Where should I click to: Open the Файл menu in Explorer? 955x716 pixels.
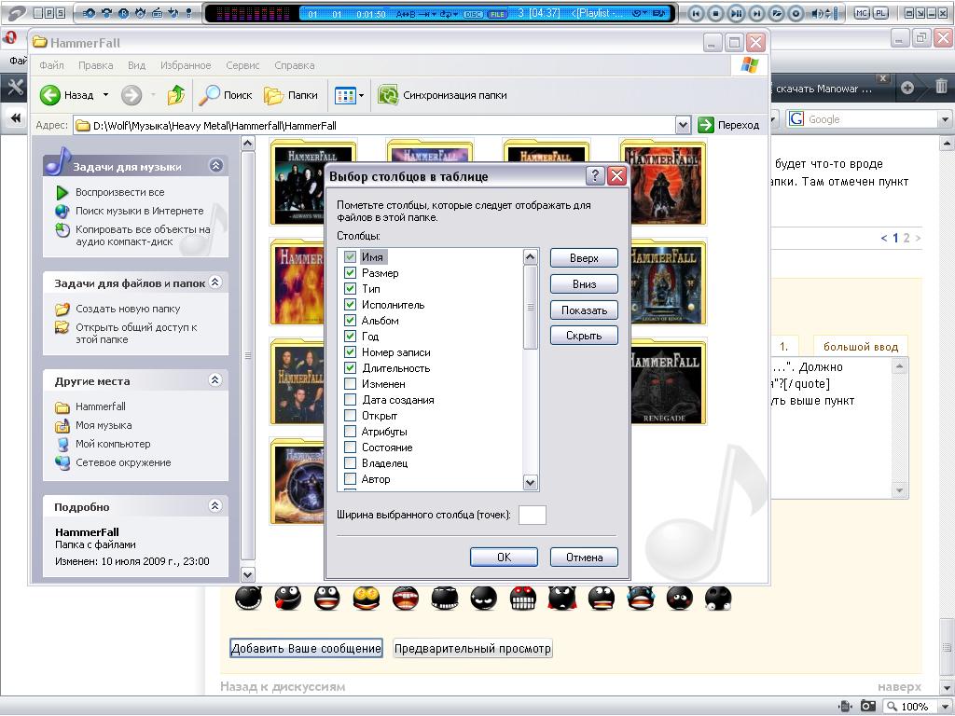click(52, 65)
